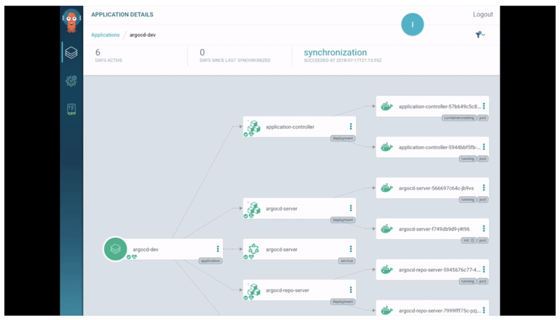Click docker icon of application-controller-5944bbf5fb pod
Image resolution: width=560 pixels, height=320 pixels.
coord(387,147)
